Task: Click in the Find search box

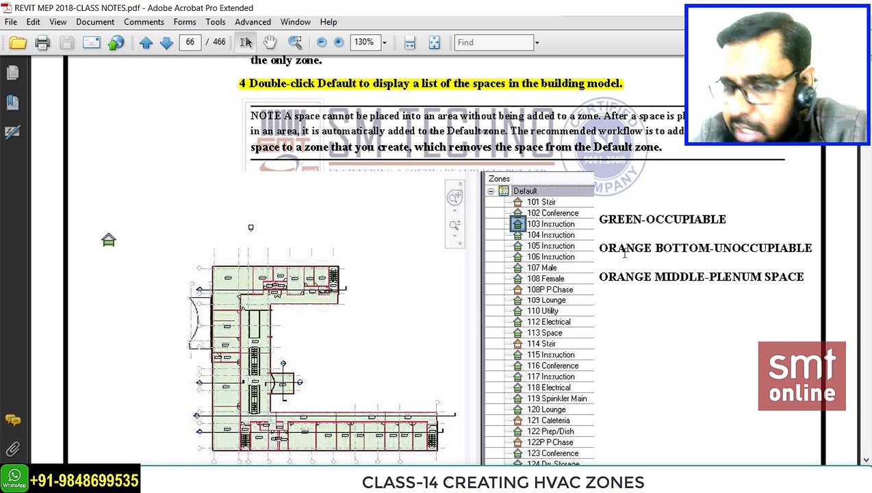Action: pyautogui.click(x=494, y=42)
